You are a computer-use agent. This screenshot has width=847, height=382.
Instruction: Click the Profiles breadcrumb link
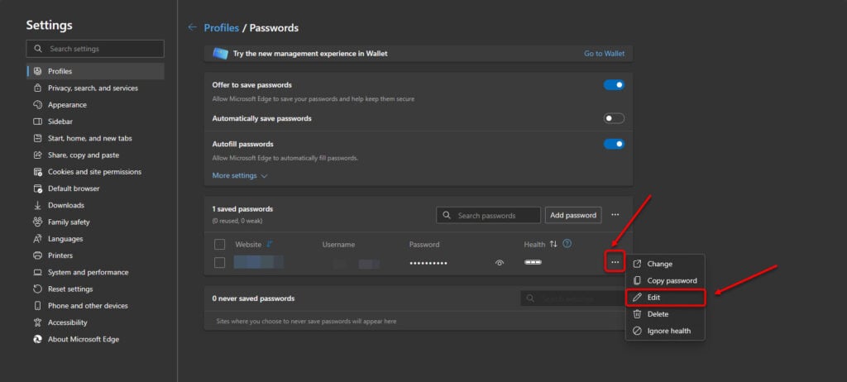point(221,27)
